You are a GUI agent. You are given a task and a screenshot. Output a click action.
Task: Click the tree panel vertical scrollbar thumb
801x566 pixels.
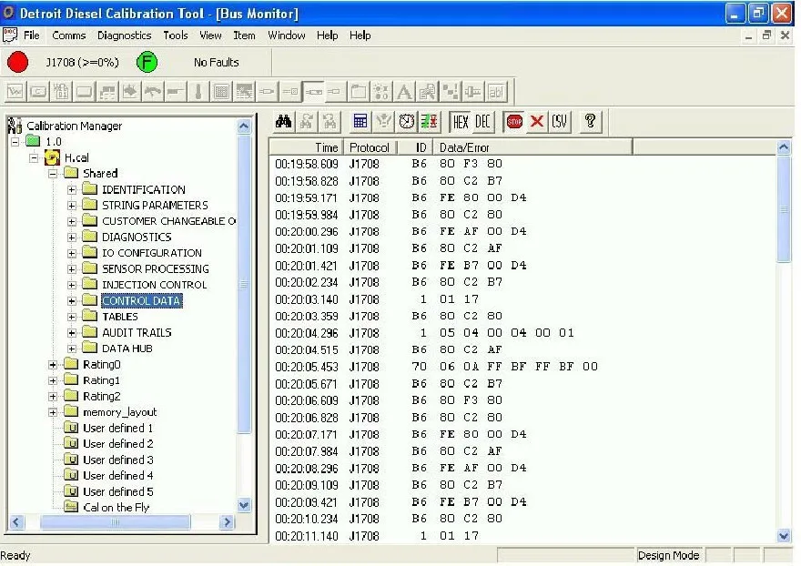pyautogui.click(x=244, y=284)
